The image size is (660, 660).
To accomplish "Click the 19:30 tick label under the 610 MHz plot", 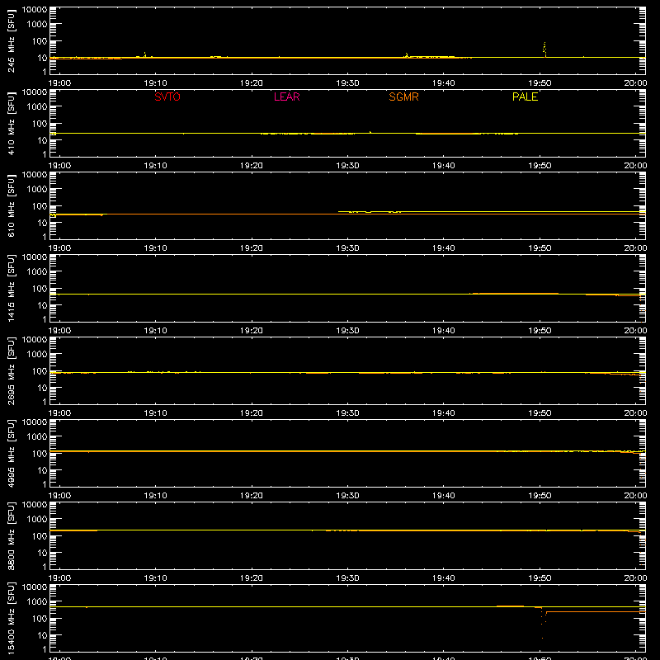I will pos(347,248).
